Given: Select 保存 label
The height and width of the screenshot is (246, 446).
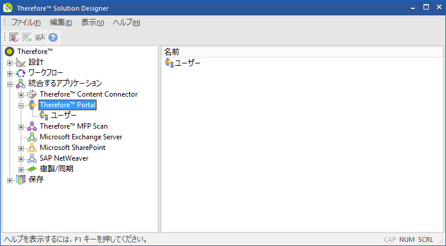Looking at the screenshot, I should [36, 180].
